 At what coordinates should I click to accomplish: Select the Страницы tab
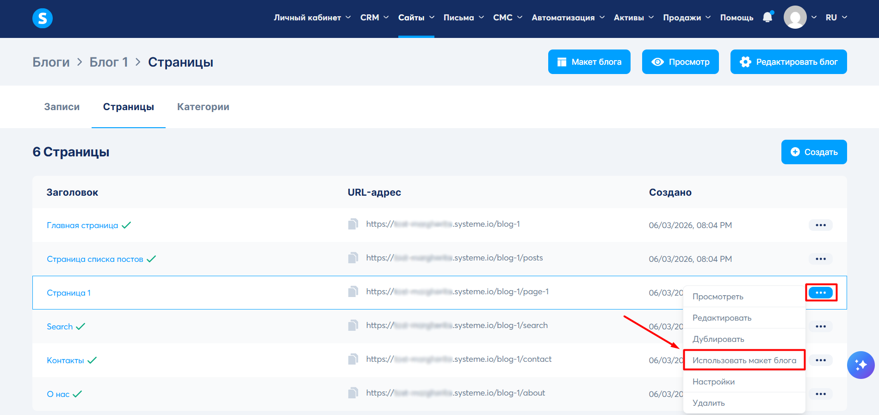pyautogui.click(x=129, y=107)
